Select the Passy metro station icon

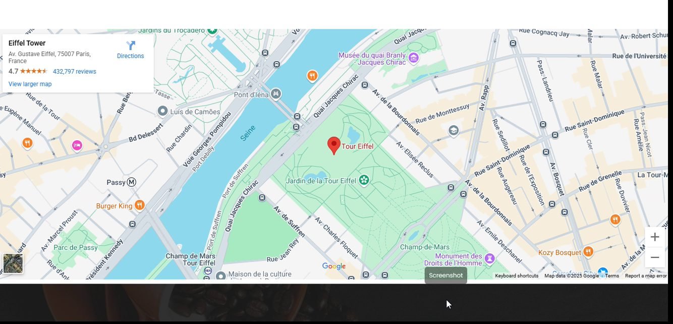click(x=132, y=182)
